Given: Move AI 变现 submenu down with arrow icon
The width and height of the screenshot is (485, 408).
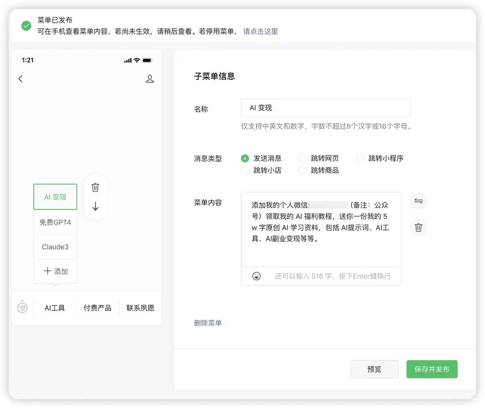Looking at the screenshot, I should coord(95,206).
